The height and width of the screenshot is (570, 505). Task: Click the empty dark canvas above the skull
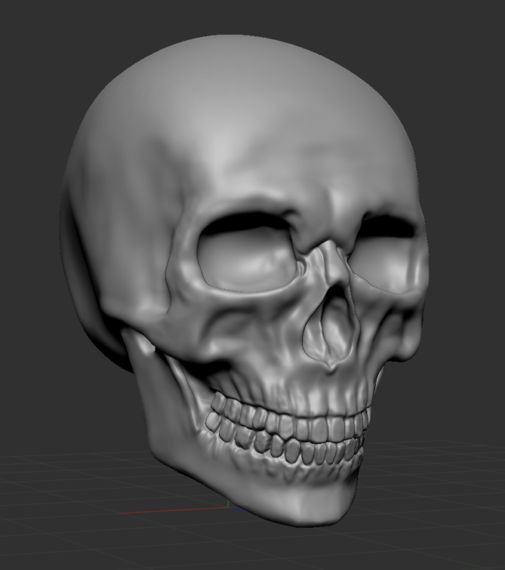(x=251, y=16)
